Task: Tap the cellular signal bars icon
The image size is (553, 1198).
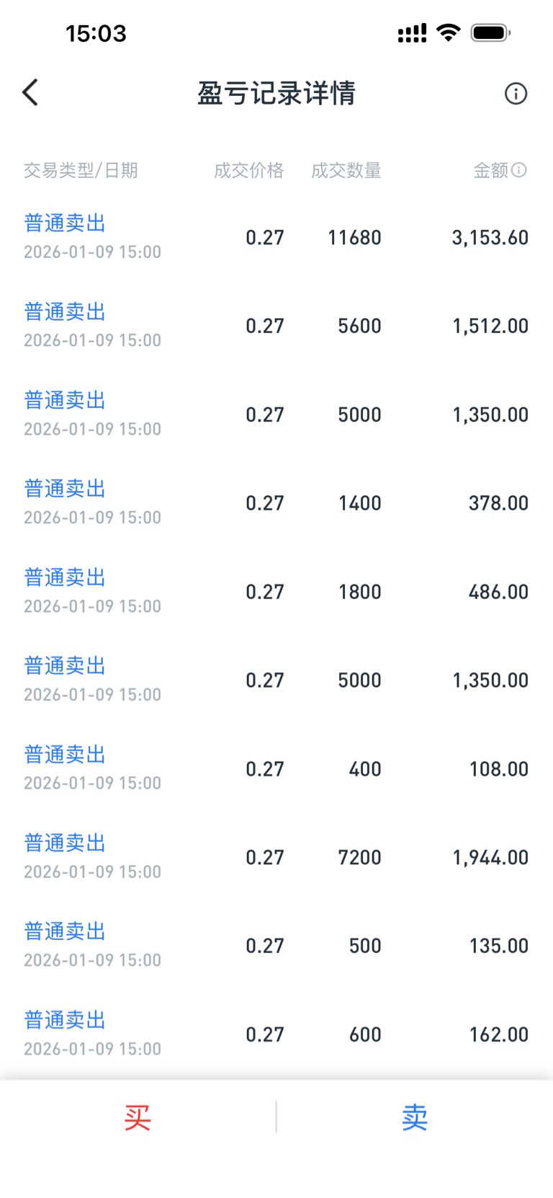Action: point(412,33)
